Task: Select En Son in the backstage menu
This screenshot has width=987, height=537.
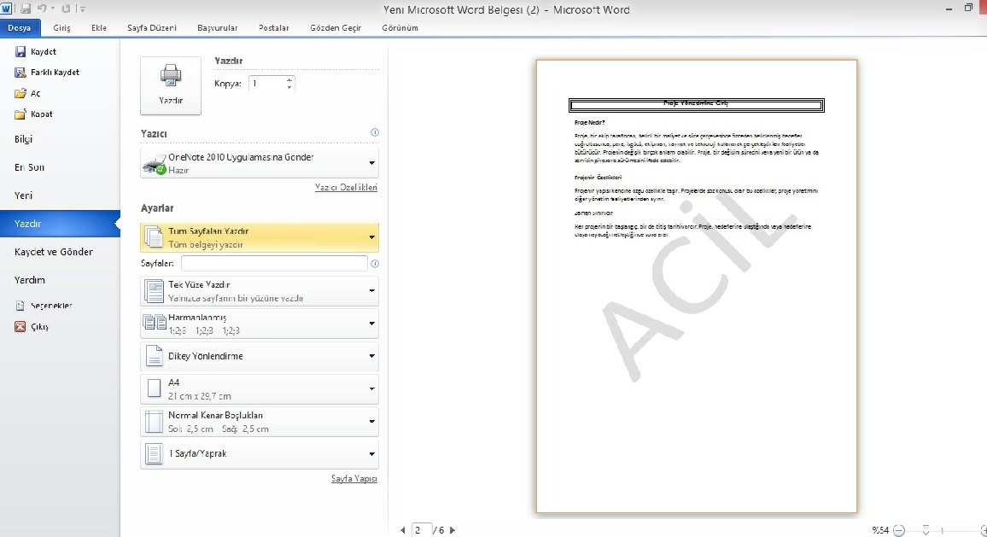Action: [x=60, y=167]
